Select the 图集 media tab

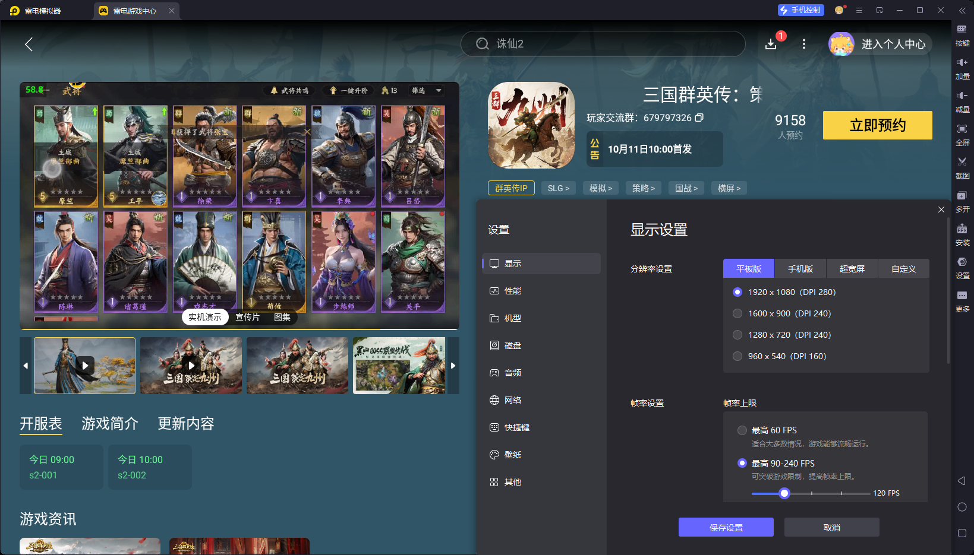click(282, 318)
